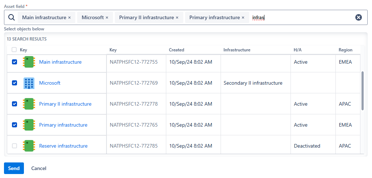Click the Created column header

pos(176,50)
